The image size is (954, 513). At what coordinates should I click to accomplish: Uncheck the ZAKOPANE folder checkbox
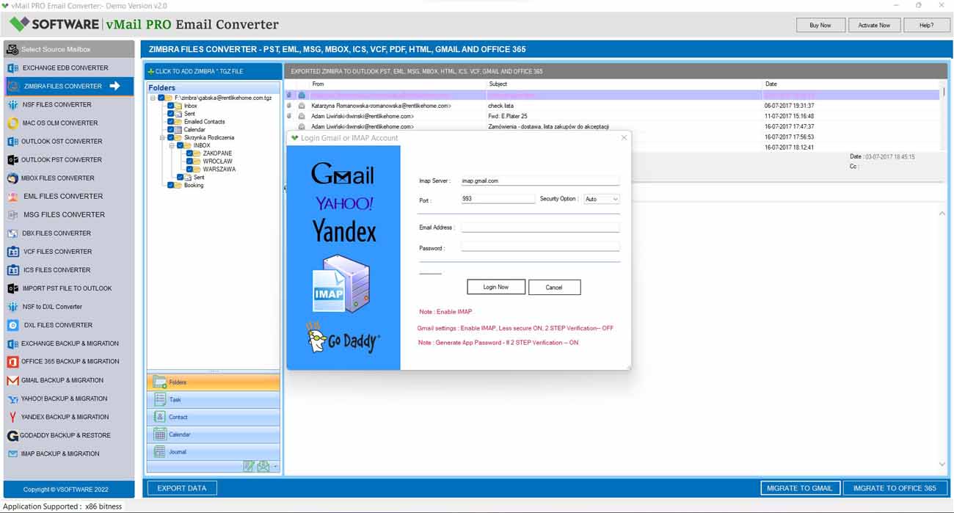(x=190, y=153)
